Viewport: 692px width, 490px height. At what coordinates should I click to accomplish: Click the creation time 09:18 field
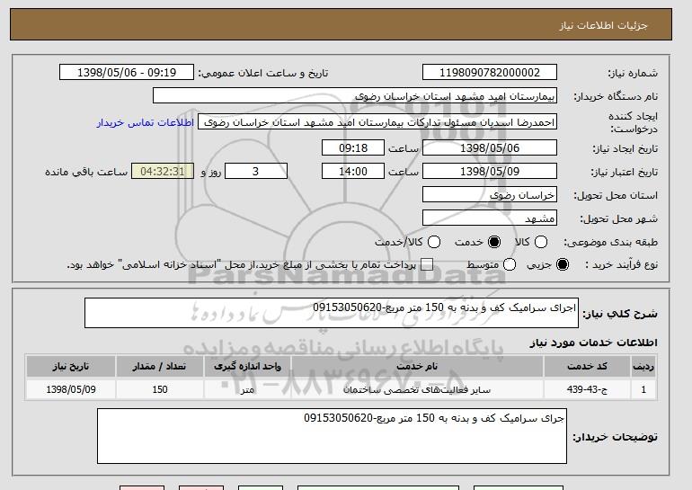(x=353, y=147)
